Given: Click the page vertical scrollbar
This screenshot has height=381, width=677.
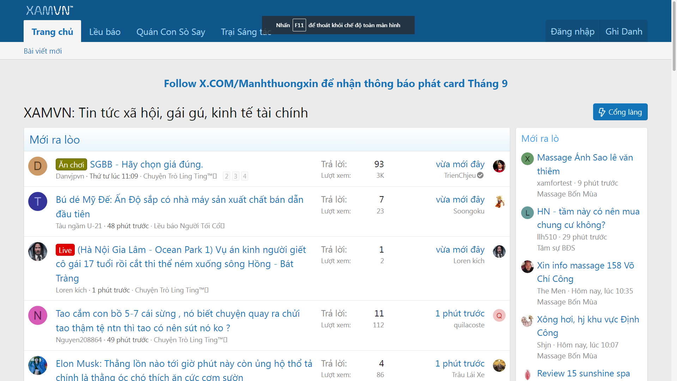Looking at the screenshot, I should (674, 35).
